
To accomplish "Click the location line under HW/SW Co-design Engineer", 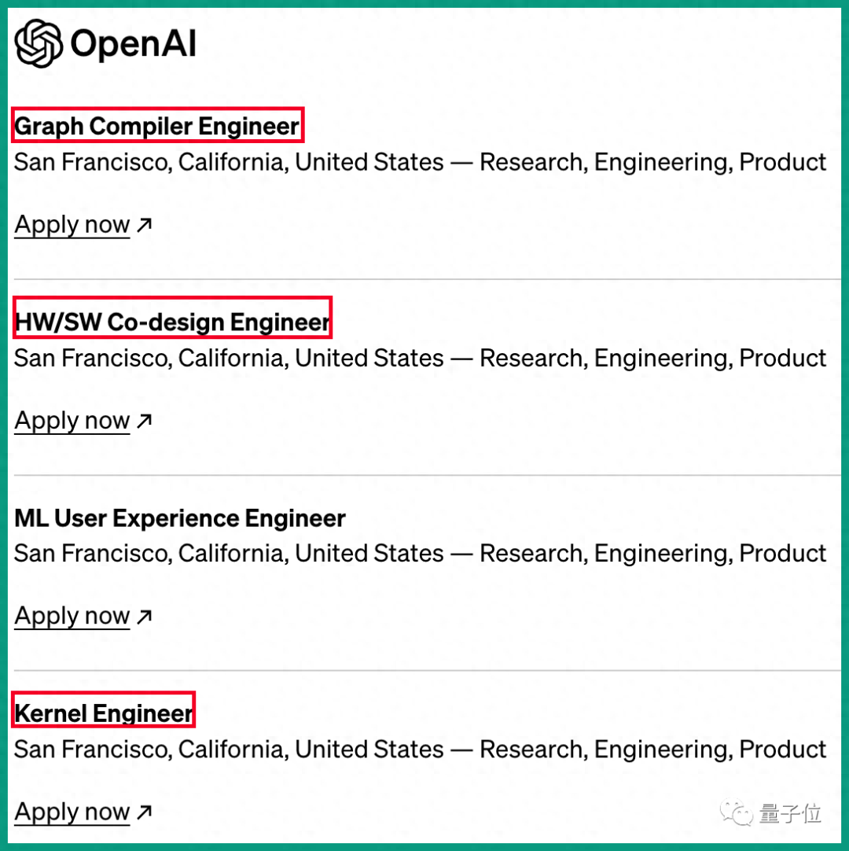I will point(420,358).
